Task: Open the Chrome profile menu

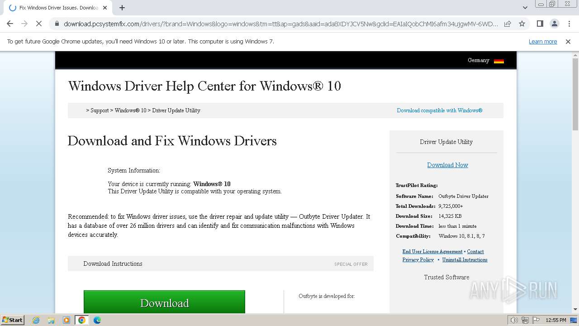Action: click(x=554, y=24)
